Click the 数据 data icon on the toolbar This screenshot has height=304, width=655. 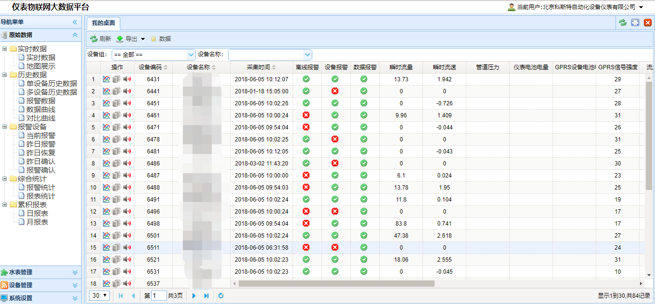pyautogui.click(x=154, y=39)
